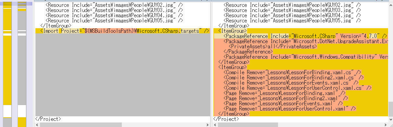Click GUY04.jpg Resource line in left pane
The image size is (393, 127).
tap(114, 16)
